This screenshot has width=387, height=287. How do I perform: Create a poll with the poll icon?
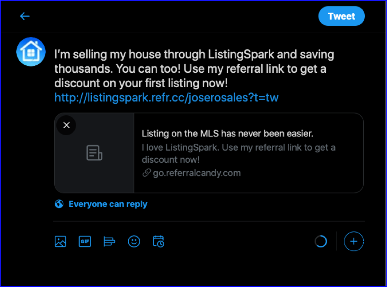[109, 241]
